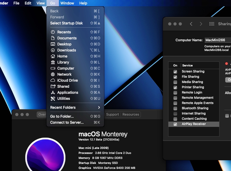The height and width of the screenshot is (171, 231).
Task: Select the Screen Sharing service row
Action: [x=194, y=71]
